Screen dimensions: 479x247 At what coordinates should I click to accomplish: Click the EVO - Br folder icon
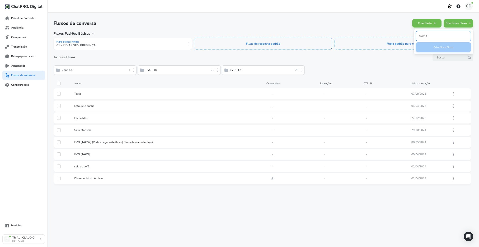(x=142, y=70)
